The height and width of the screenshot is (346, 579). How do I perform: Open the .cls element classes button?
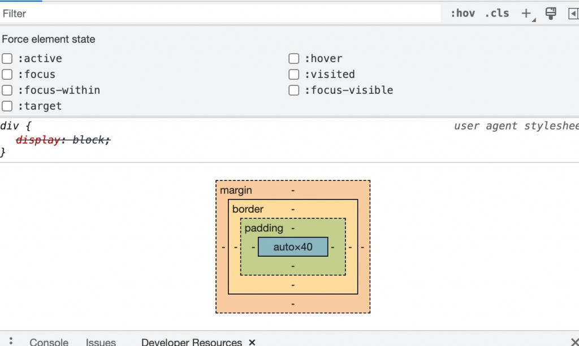click(x=496, y=14)
